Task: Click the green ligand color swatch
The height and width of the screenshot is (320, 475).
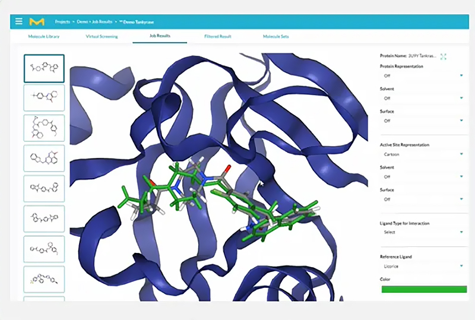Action: [x=424, y=289]
